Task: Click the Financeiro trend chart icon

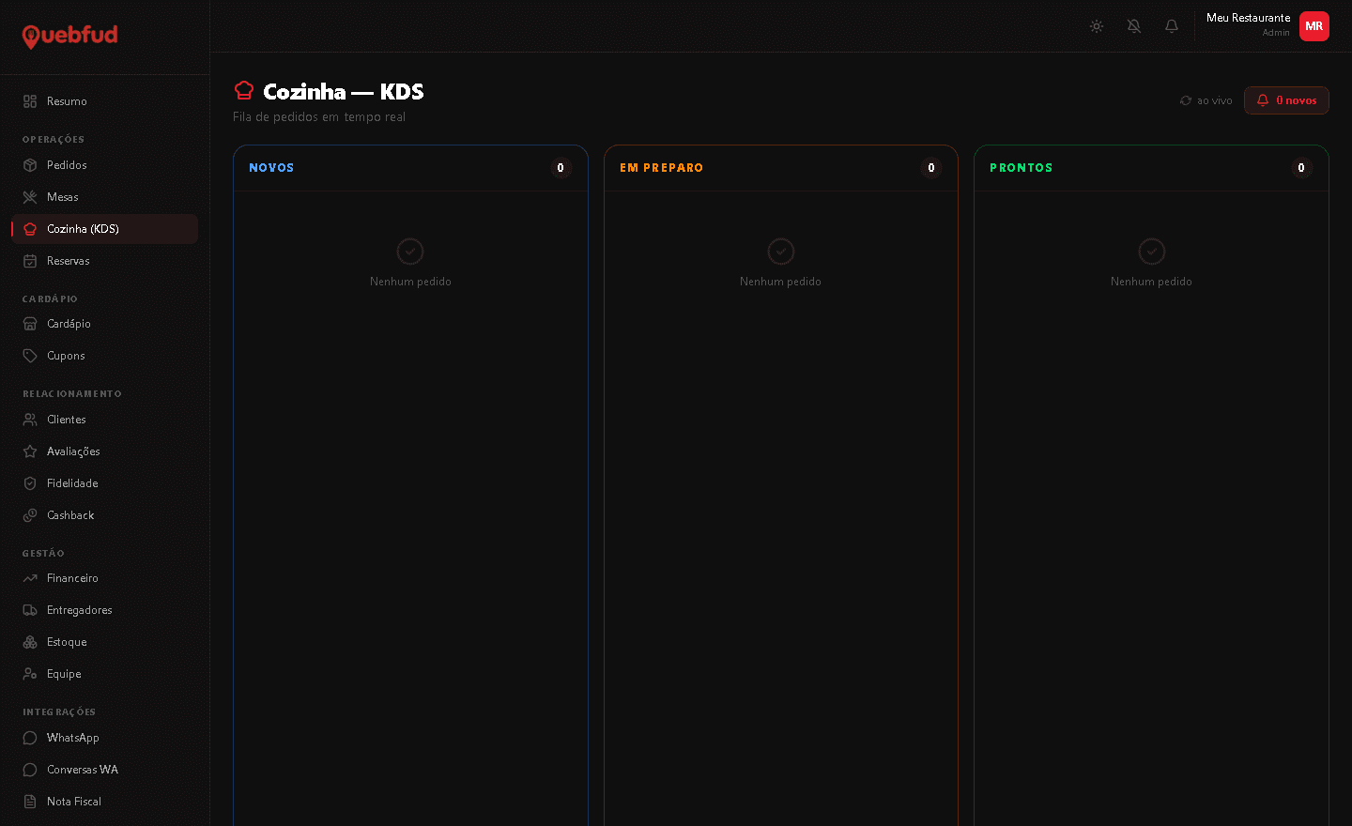Action: [x=30, y=578]
